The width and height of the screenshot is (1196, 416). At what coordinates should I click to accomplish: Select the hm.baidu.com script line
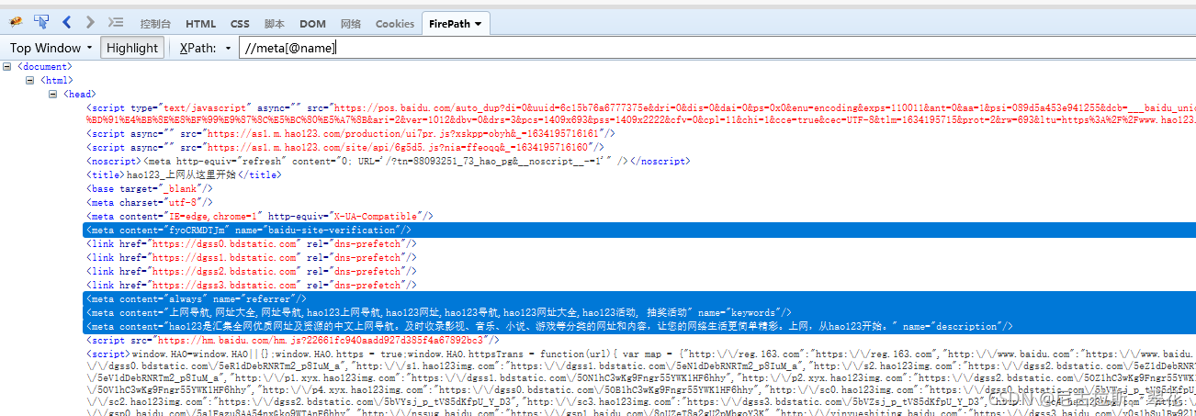point(293,340)
